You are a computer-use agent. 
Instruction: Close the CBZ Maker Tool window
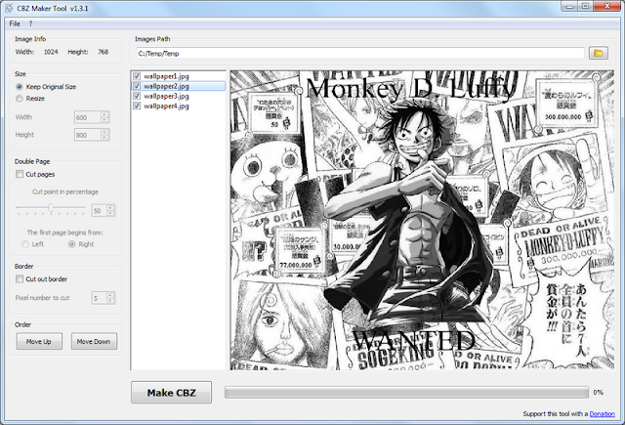pos(607,6)
